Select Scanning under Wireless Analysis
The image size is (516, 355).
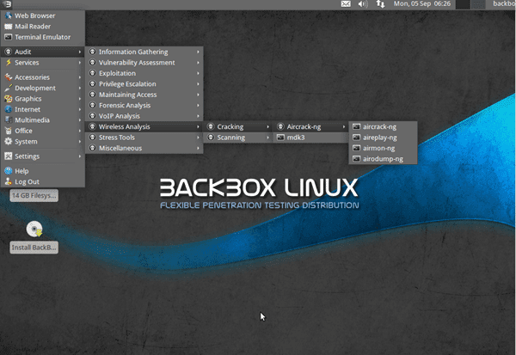pyautogui.click(x=238, y=138)
